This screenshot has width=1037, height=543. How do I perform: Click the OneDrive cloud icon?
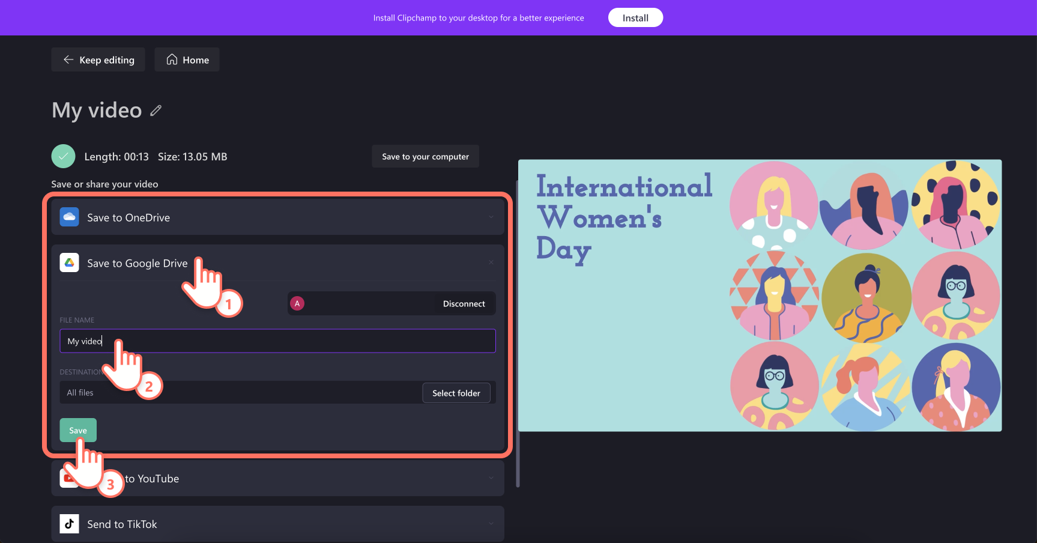pyautogui.click(x=70, y=217)
